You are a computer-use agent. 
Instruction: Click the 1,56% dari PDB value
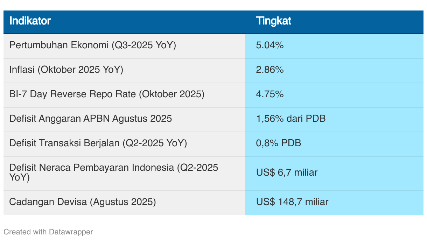tap(291, 119)
